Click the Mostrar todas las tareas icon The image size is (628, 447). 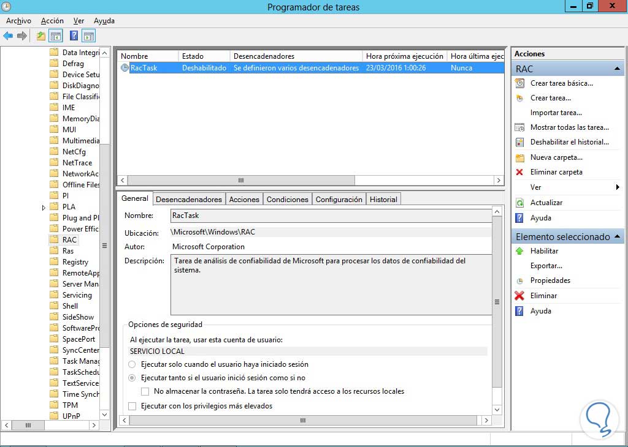point(519,127)
